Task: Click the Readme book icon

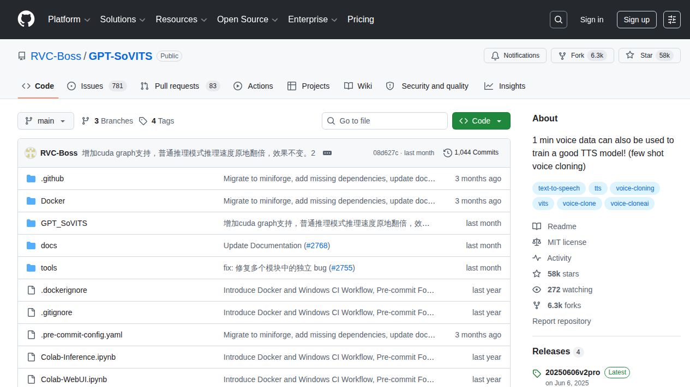Action: 537,226
